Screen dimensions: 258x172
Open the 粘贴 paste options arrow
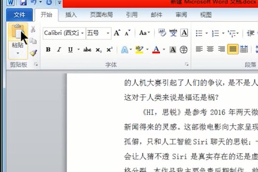(18, 53)
